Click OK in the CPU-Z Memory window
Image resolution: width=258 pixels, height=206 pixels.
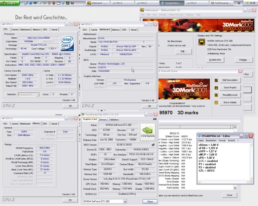(x=70, y=200)
